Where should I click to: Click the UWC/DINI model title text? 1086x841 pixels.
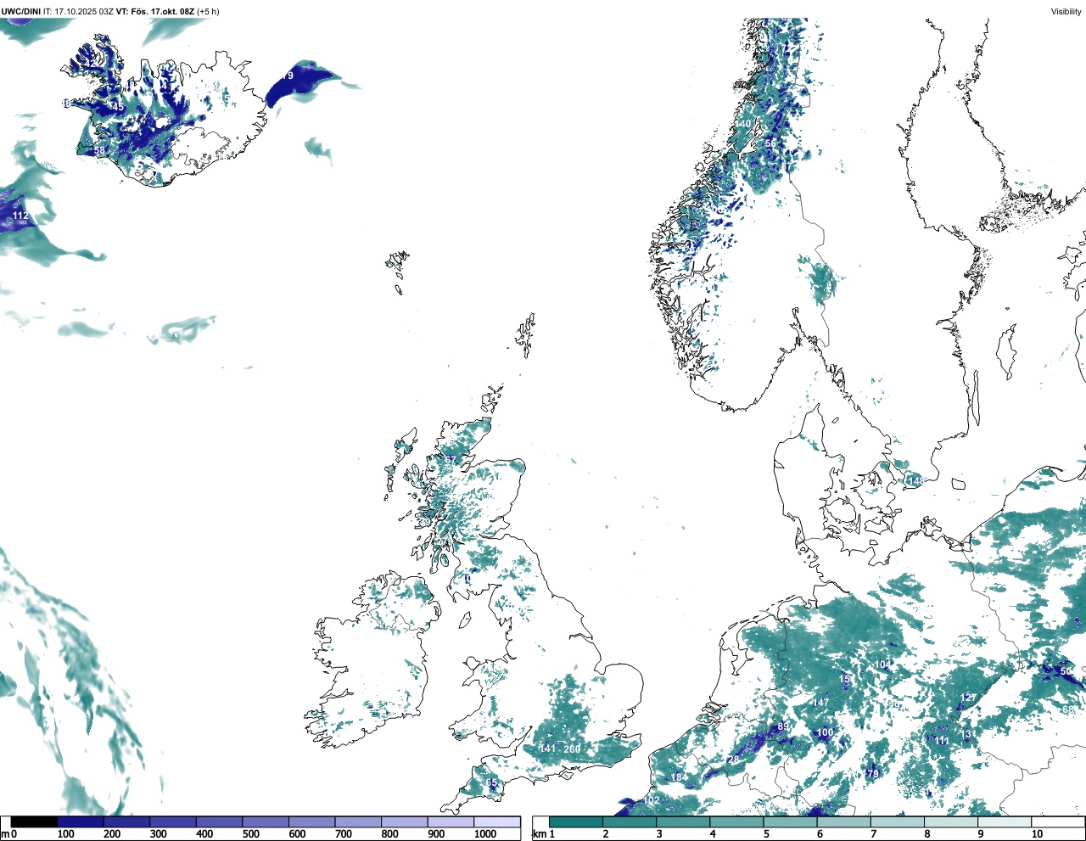pyautogui.click(x=21, y=11)
